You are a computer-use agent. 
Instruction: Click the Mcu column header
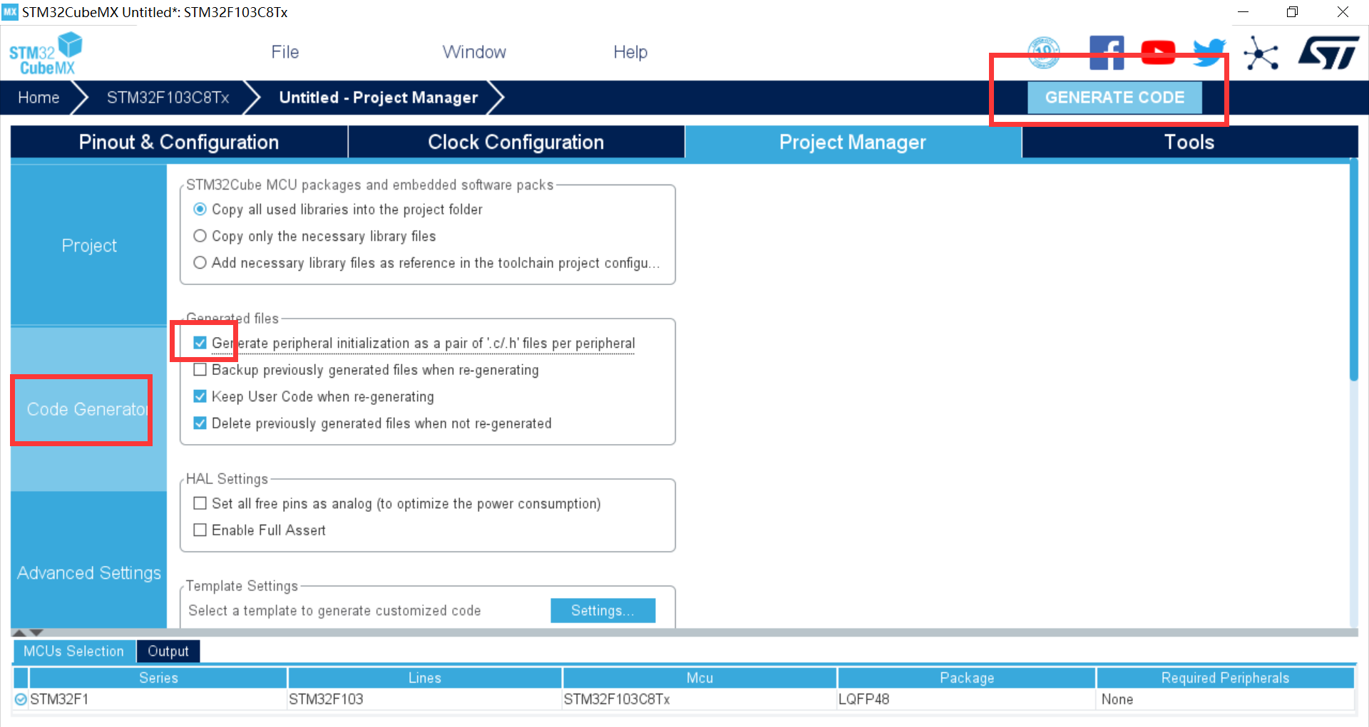699,678
